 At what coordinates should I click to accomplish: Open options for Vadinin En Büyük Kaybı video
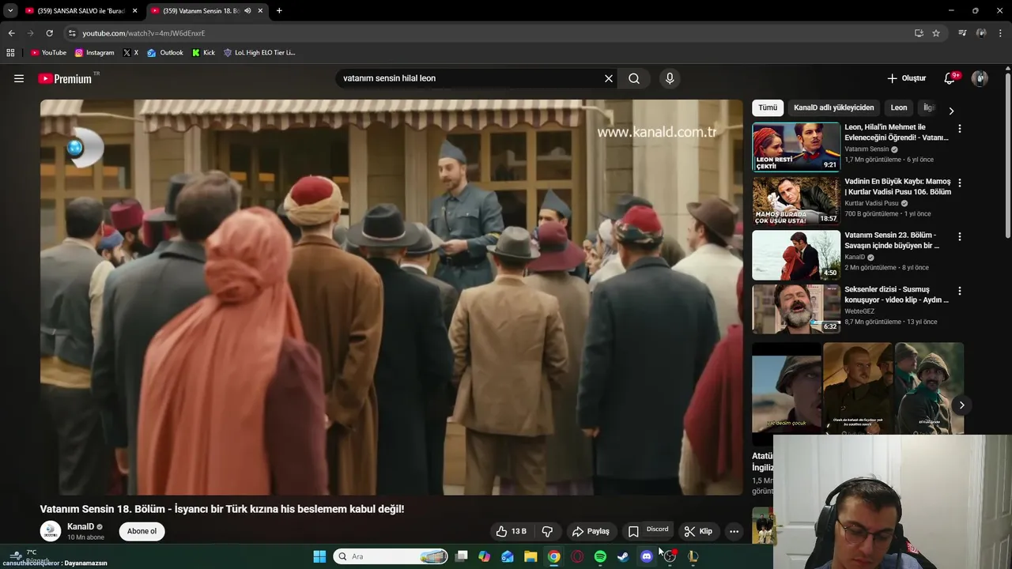960,183
